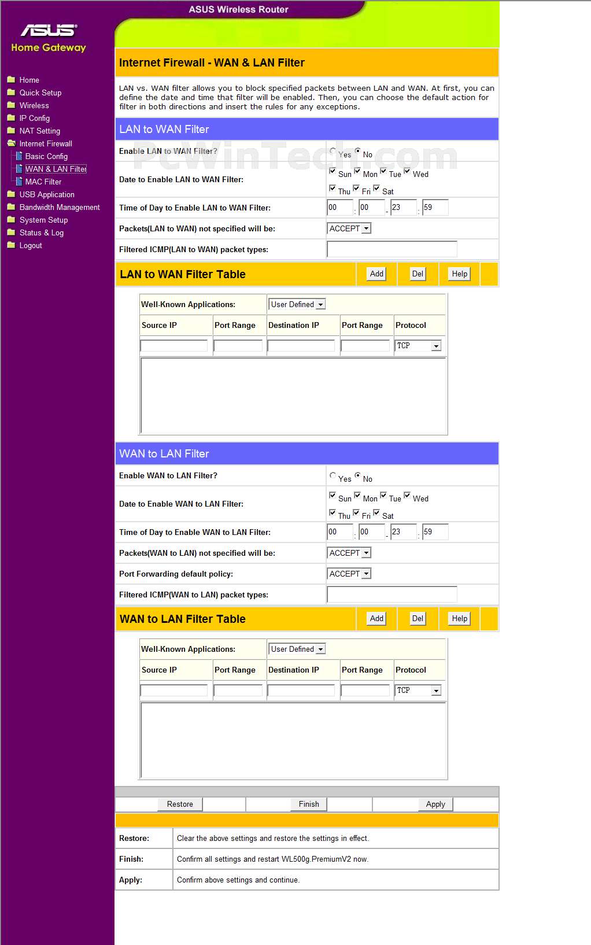This screenshot has width=591, height=945.
Task: Open the MAC Filter page
Action: pyautogui.click(x=43, y=182)
